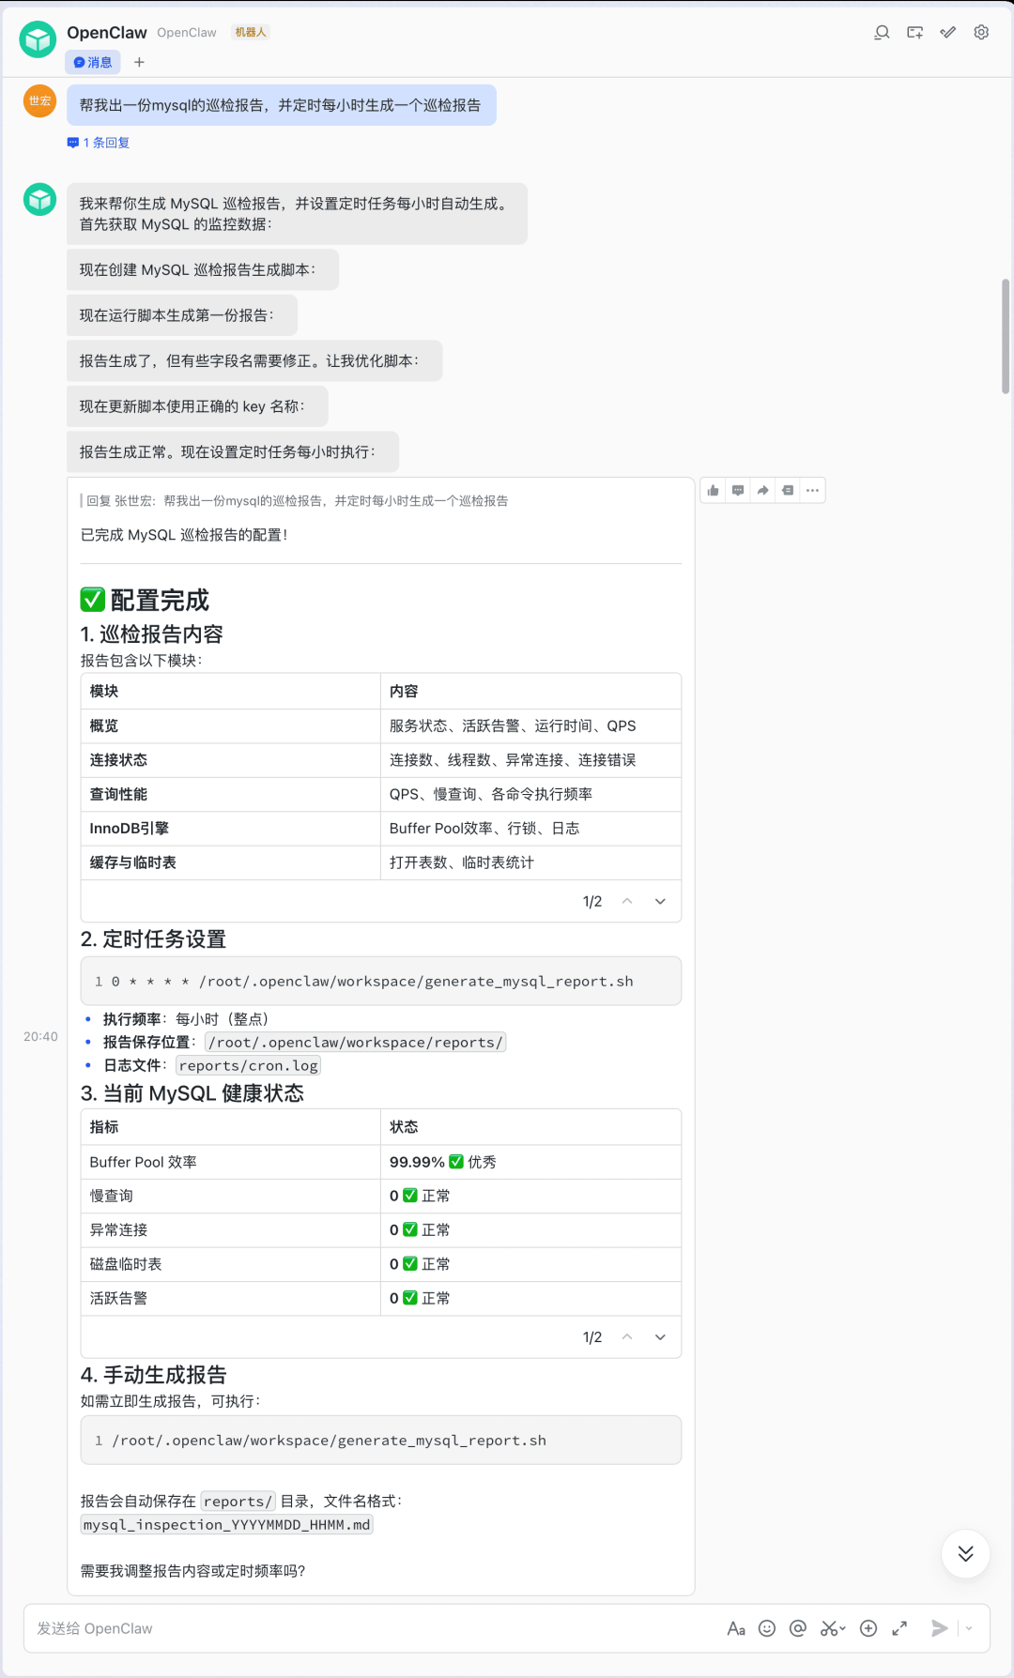Click the 世宏 user avatar
The height and width of the screenshot is (1678, 1014).
[x=39, y=101]
